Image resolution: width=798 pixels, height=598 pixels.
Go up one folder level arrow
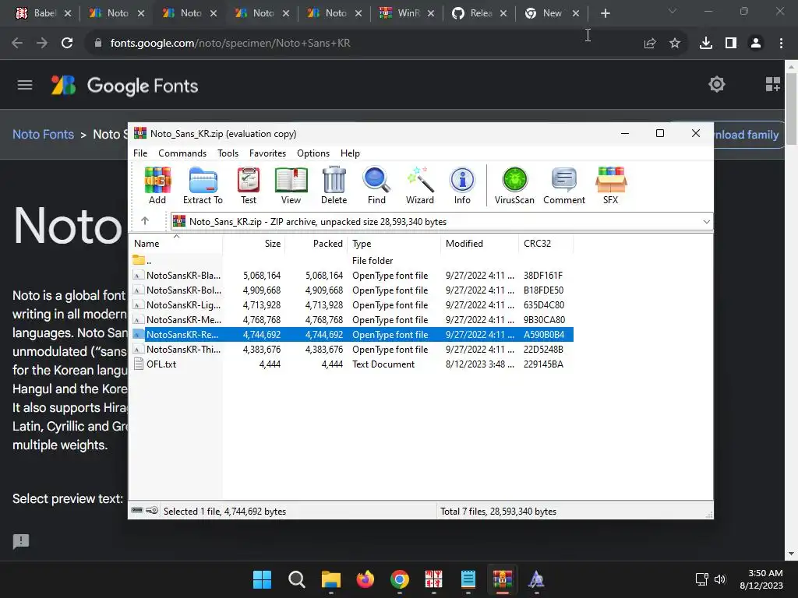click(x=145, y=220)
